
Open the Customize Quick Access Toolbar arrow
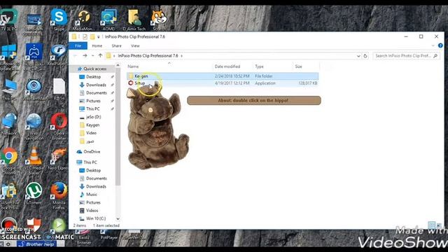[x=98, y=37]
